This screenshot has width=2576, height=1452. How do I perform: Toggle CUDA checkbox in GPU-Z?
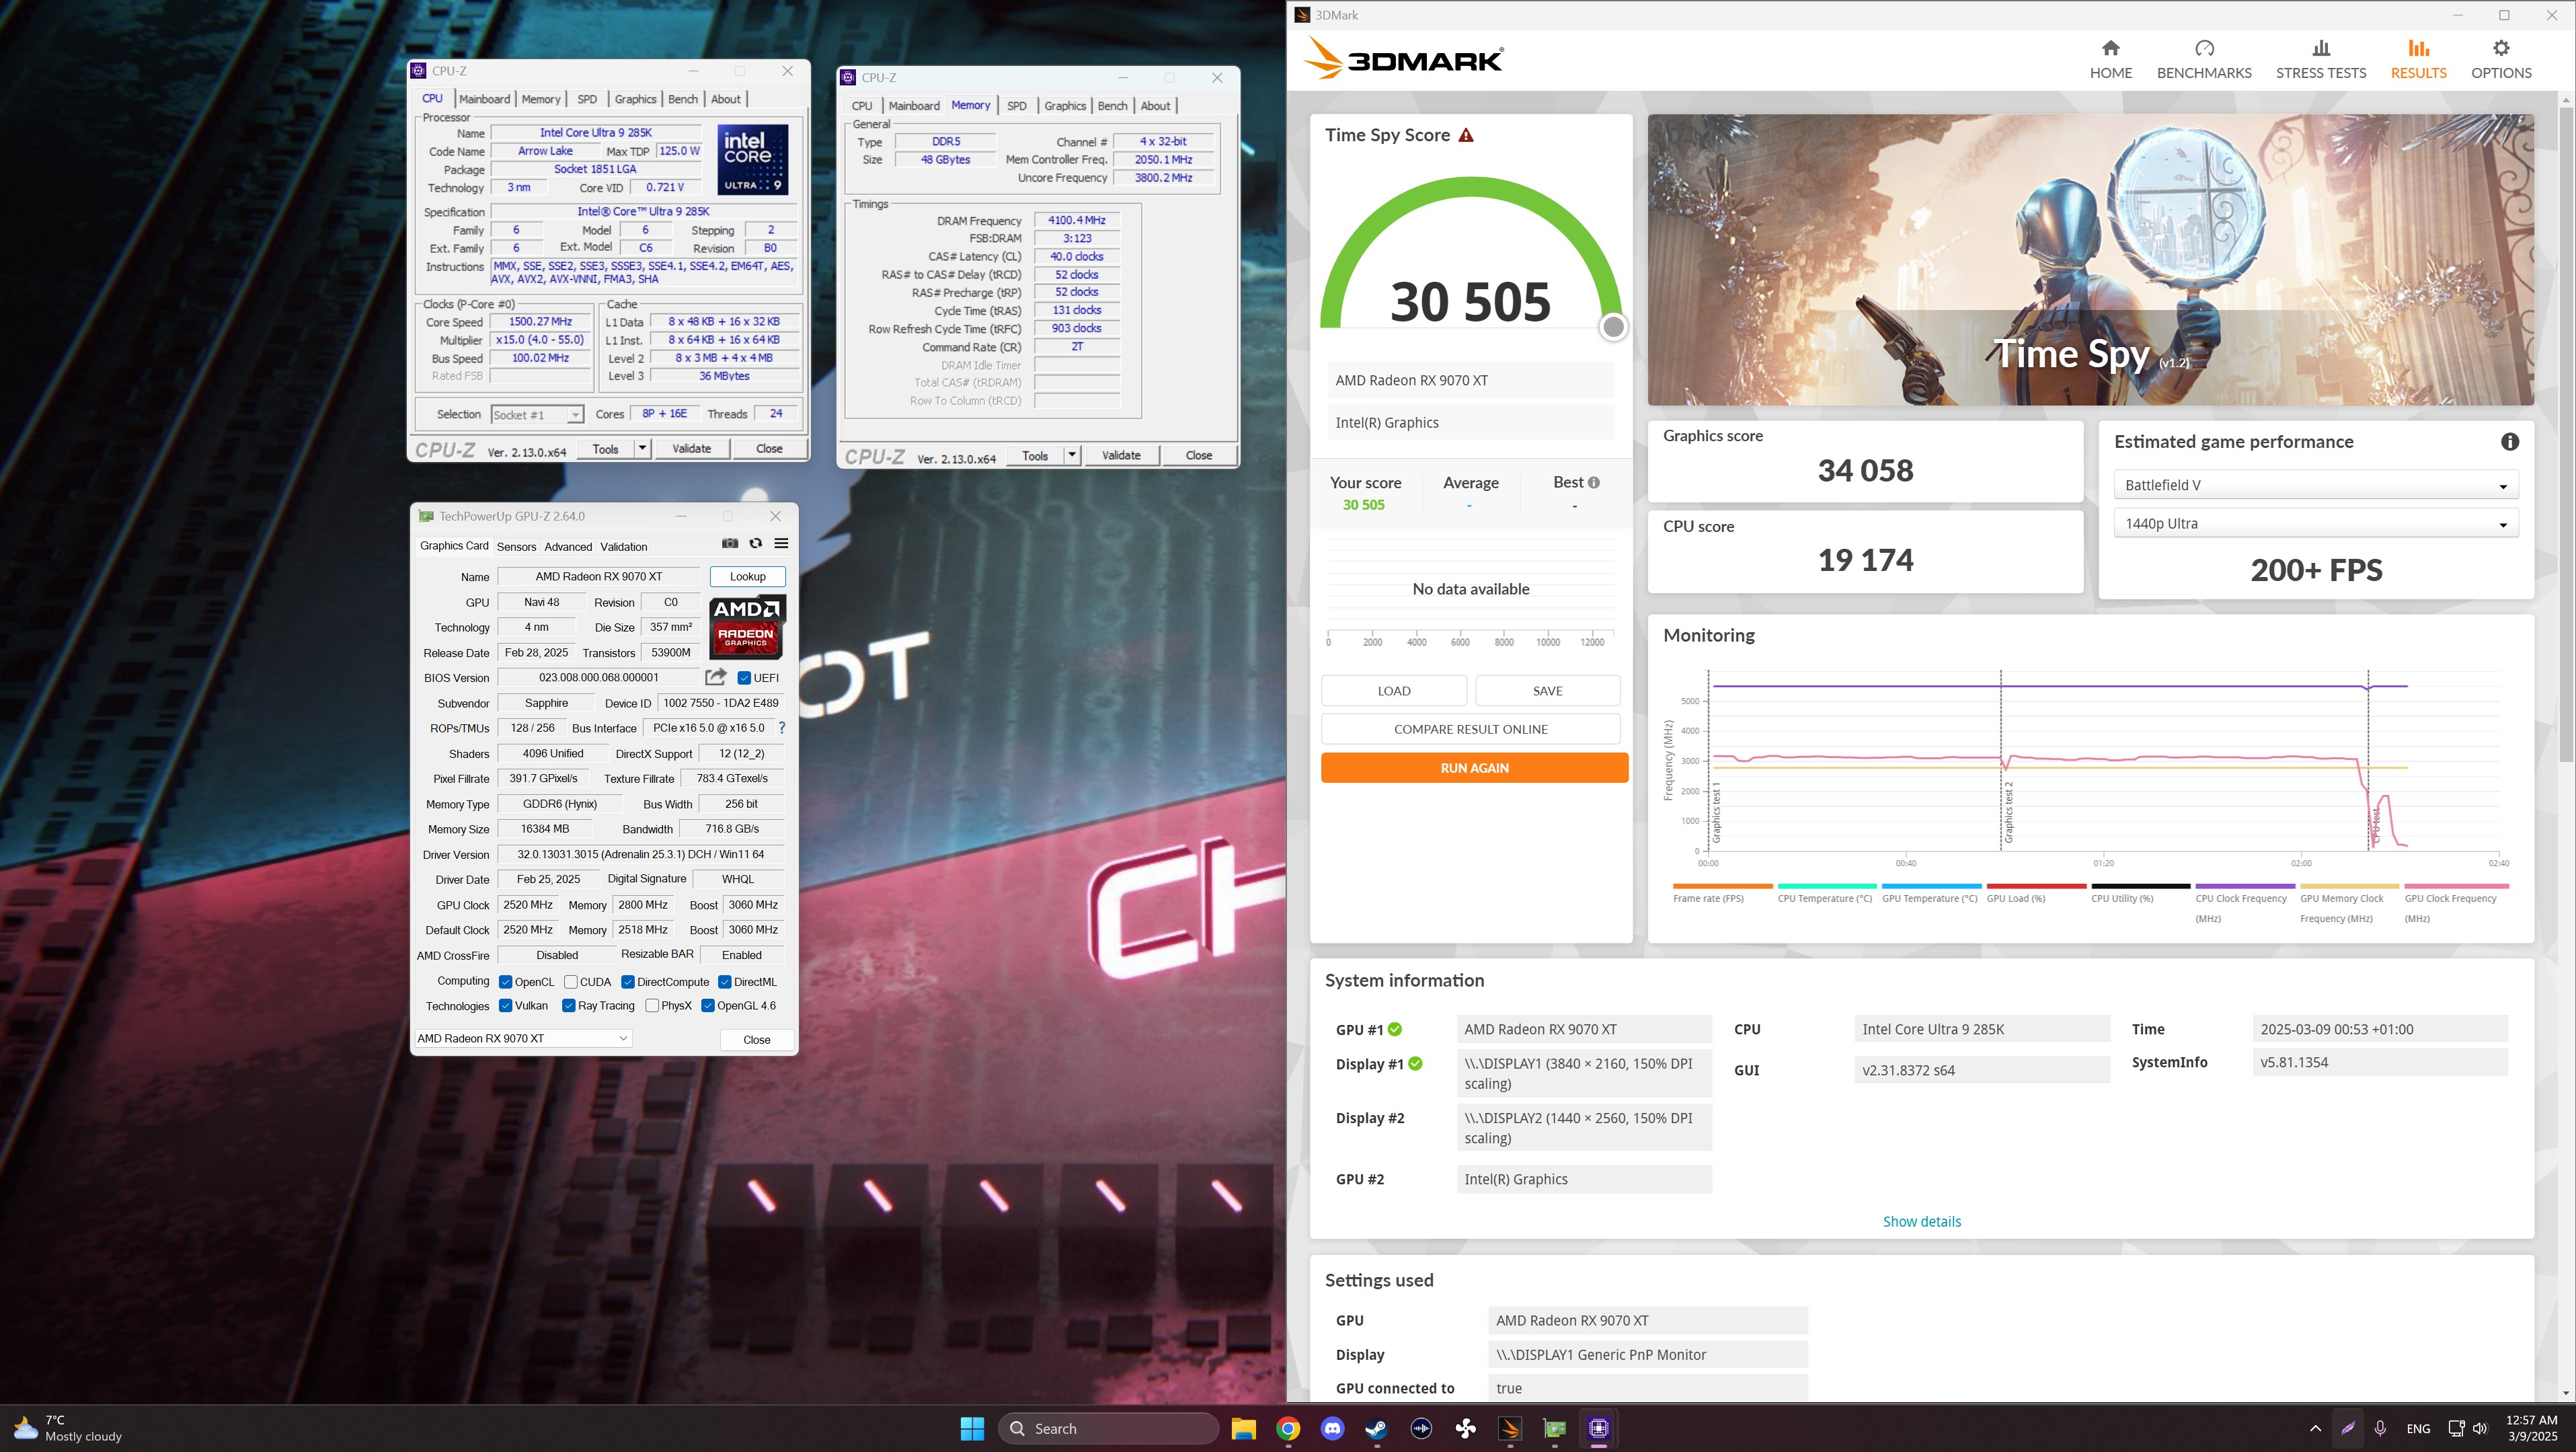(571, 982)
